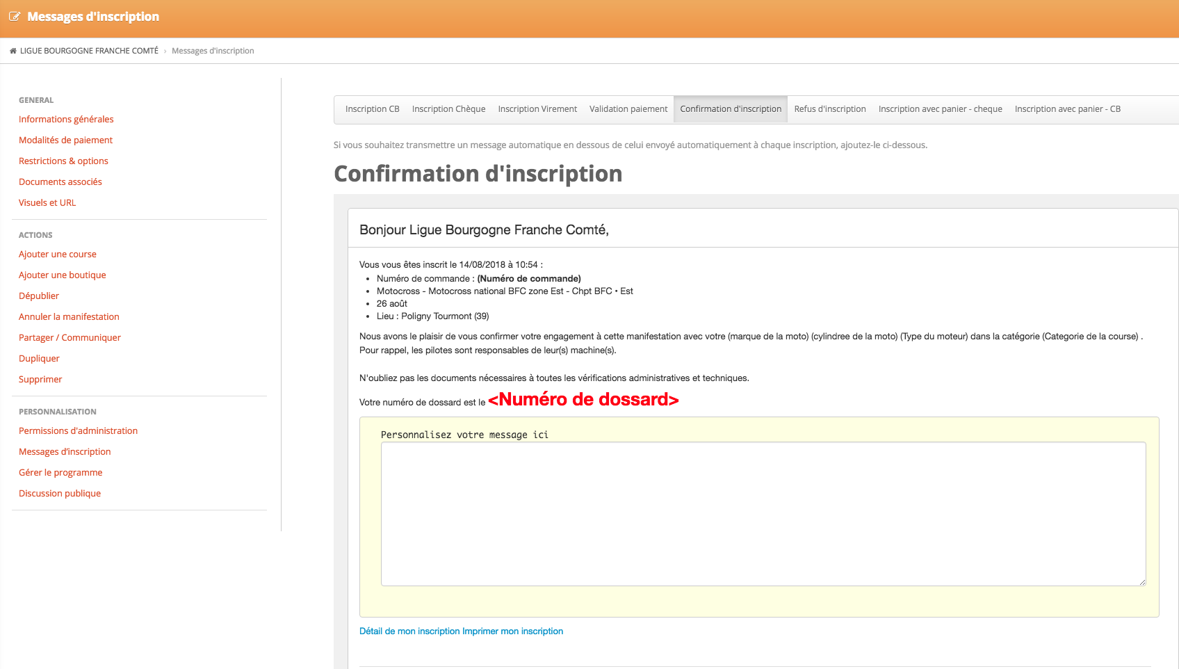
Task: Click Dupliquer action
Action: click(39, 358)
